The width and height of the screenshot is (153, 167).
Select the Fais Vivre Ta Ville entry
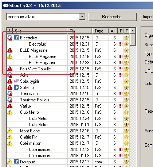(x=68, y=69)
